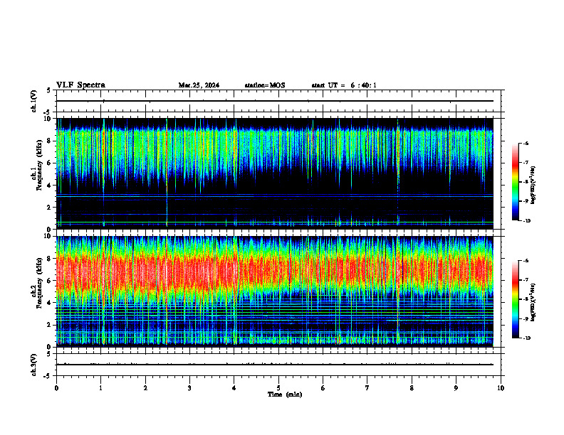Select the ch.1 colorbar log(PSD) label
The width and height of the screenshot is (564, 435).
(533, 185)
